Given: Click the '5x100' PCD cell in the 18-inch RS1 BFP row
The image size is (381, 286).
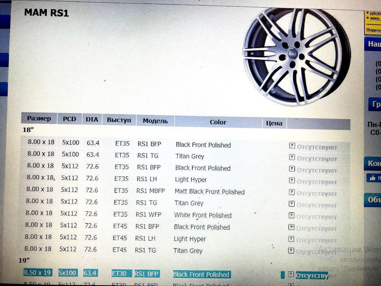Looking at the screenshot, I should point(71,143).
